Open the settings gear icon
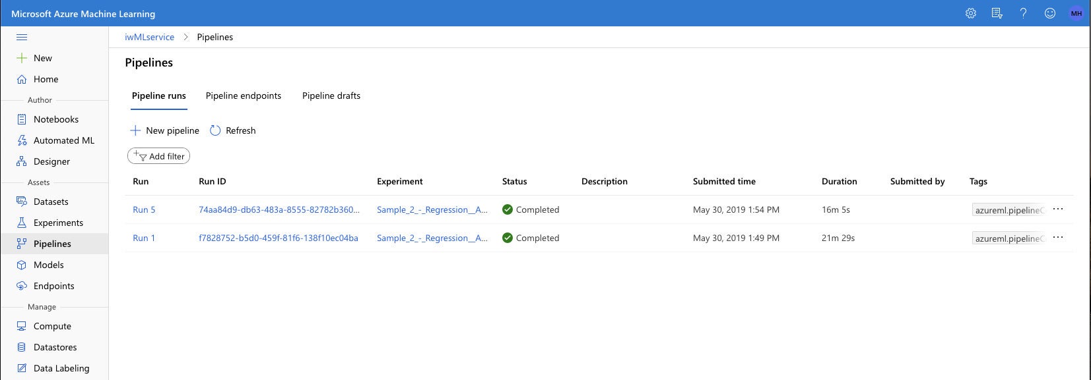Viewport: 1091px width, 380px height. pos(970,13)
